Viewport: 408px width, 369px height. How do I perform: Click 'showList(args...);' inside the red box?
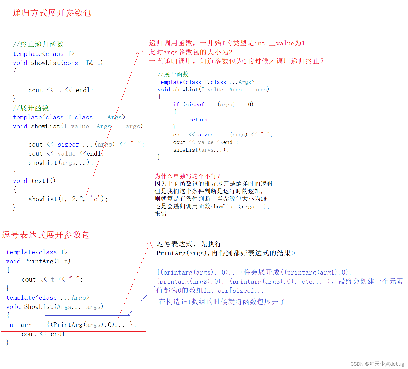pos(201,150)
